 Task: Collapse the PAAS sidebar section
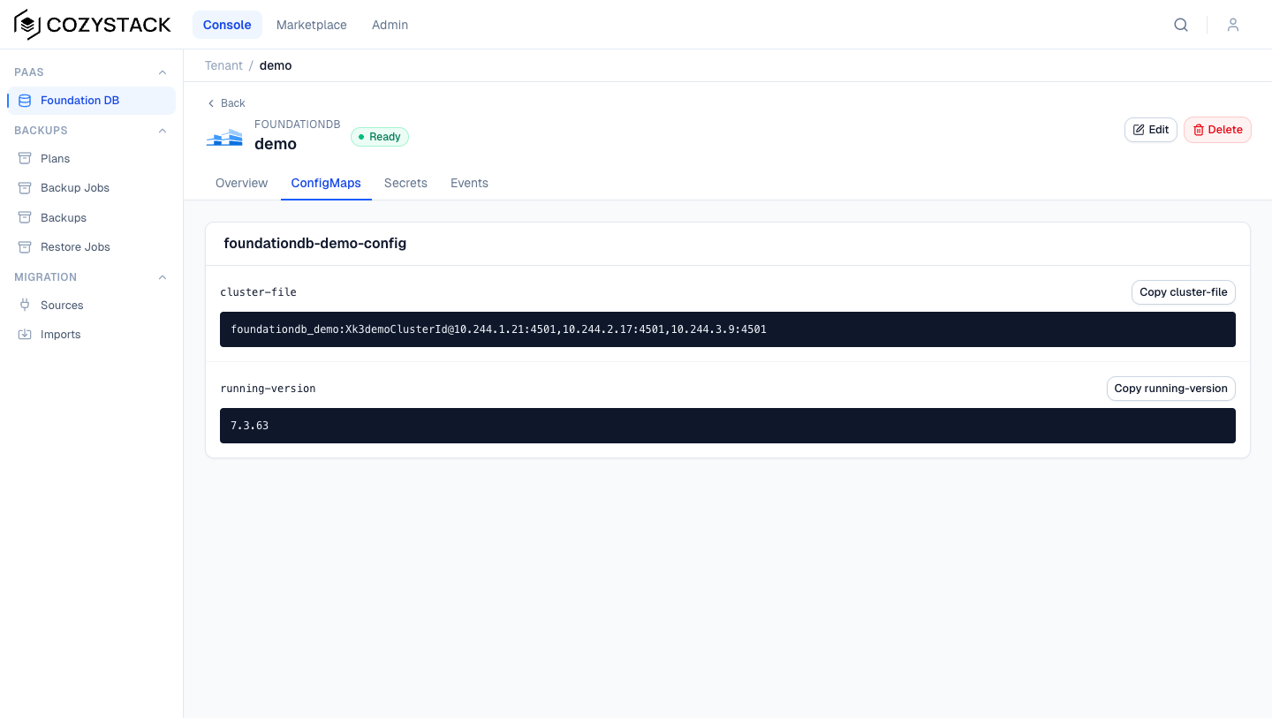click(x=162, y=72)
